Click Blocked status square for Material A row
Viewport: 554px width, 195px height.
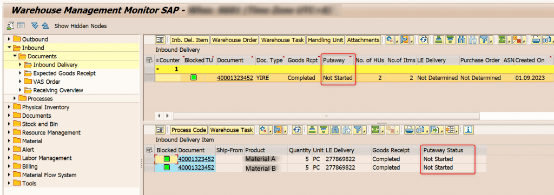click(x=167, y=159)
